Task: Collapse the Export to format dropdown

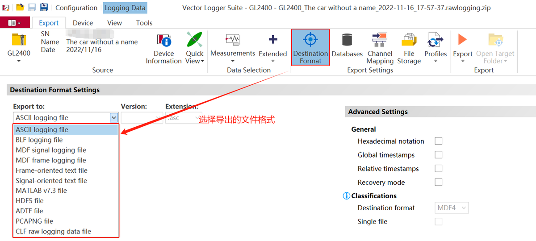Action: pyautogui.click(x=113, y=118)
